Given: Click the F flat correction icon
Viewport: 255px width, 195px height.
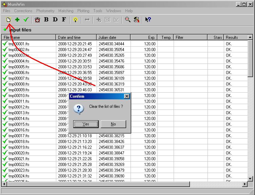Looking at the screenshot, I should point(64,20).
